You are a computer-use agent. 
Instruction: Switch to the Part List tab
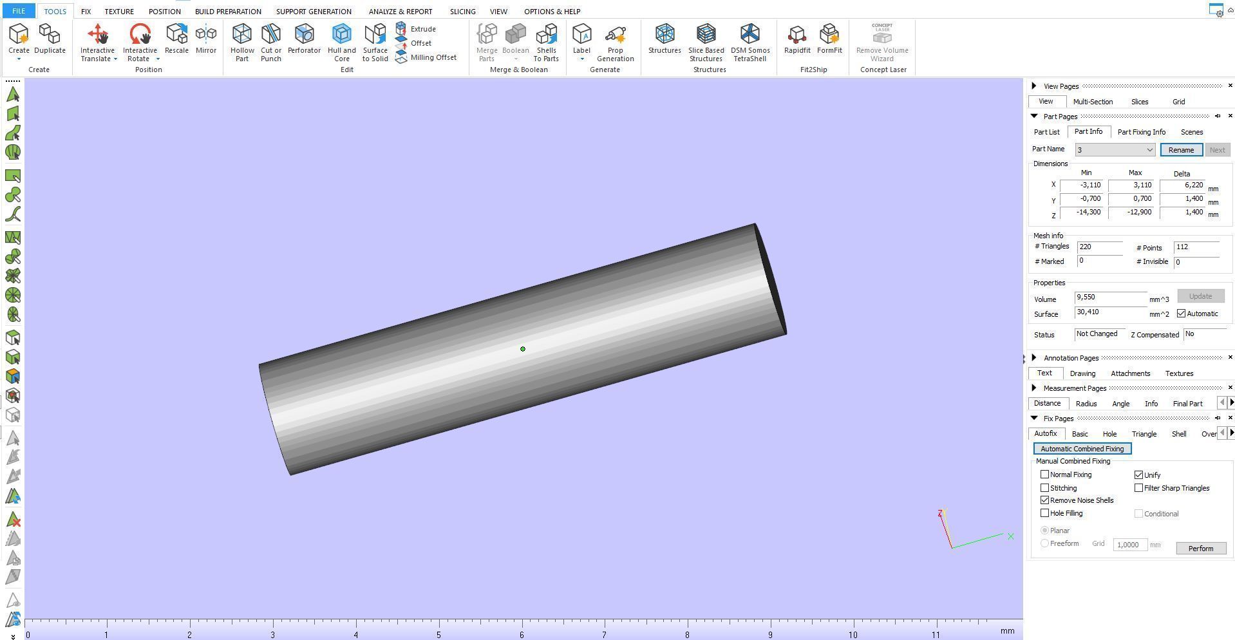[x=1046, y=132]
